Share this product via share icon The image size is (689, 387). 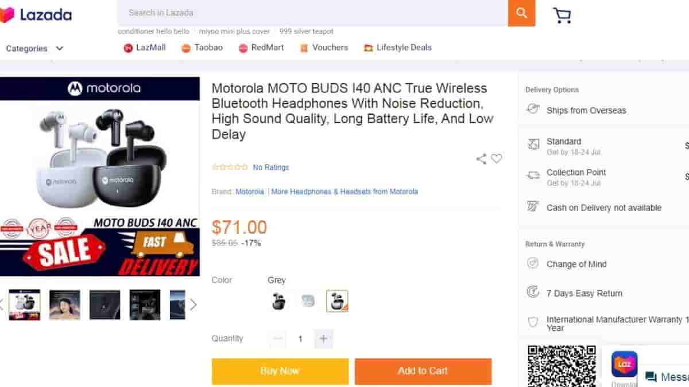click(481, 159)
